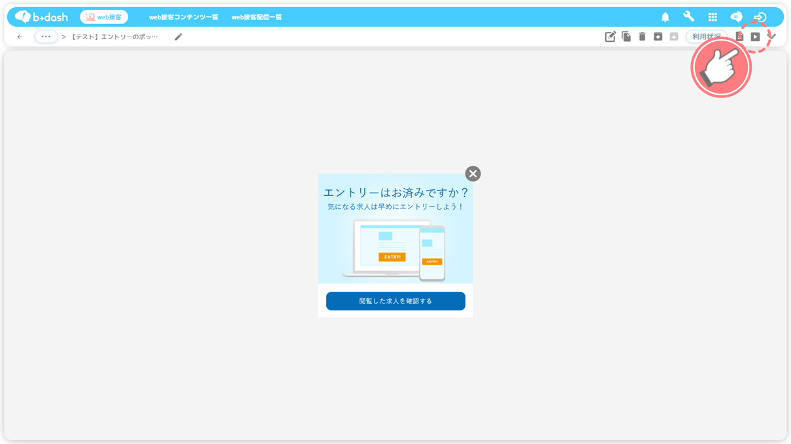Open the apps grid menu icon

point(713,18)
